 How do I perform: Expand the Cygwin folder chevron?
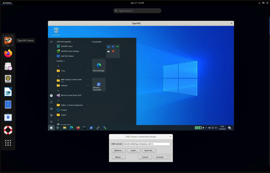[x=88, y=115]
